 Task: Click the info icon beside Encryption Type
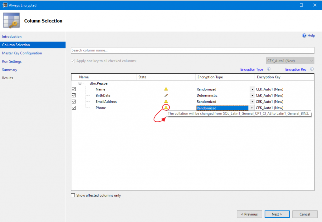click(269, 69)
